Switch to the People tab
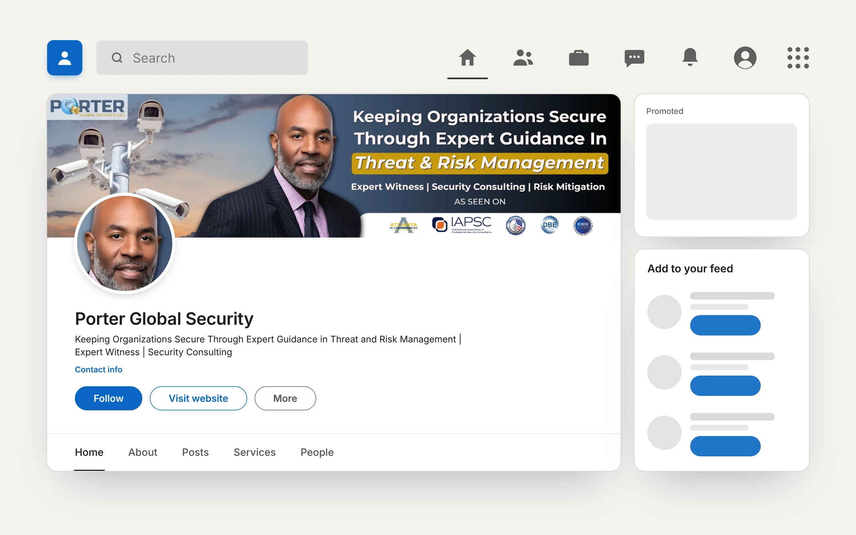 pos(317,452)
